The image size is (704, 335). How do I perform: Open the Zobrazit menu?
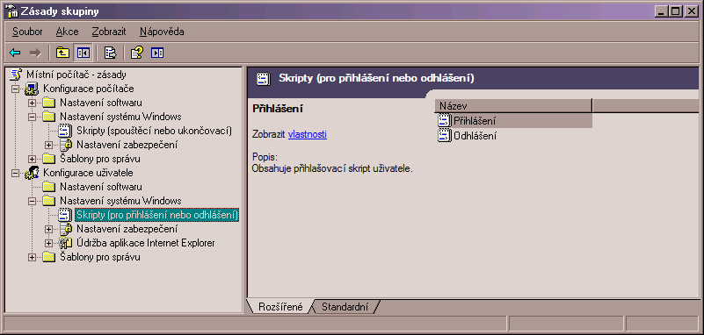(109, 32)
